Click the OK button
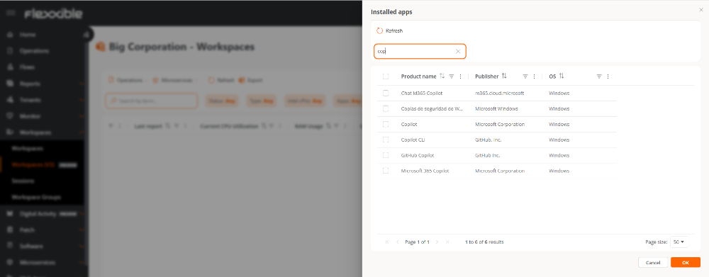The width and height of the screenshot is (709, 277). tap(686, 263)
